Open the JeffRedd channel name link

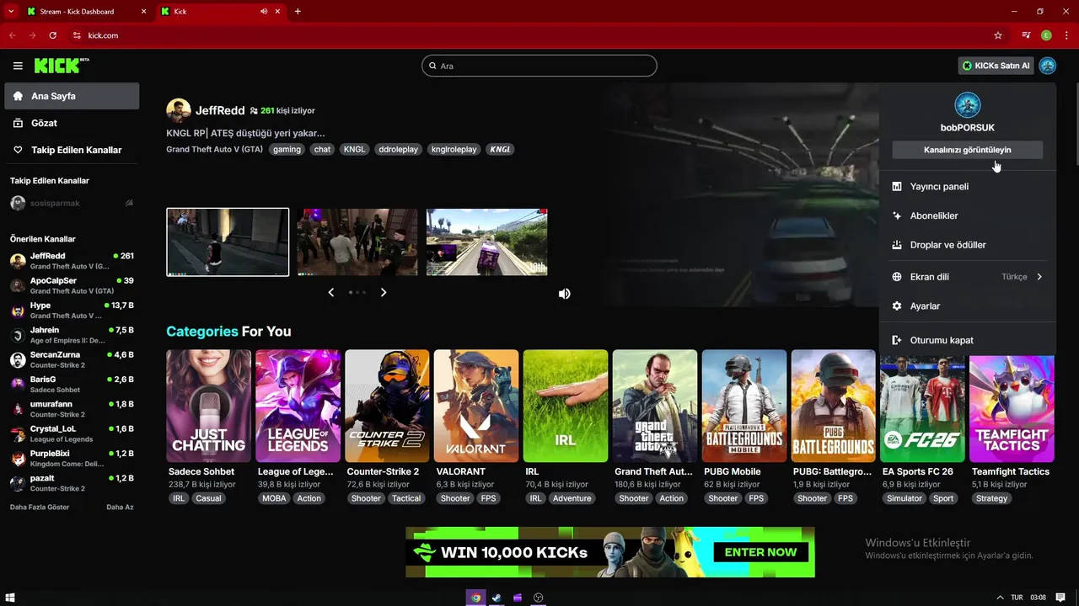pos(220,110)
